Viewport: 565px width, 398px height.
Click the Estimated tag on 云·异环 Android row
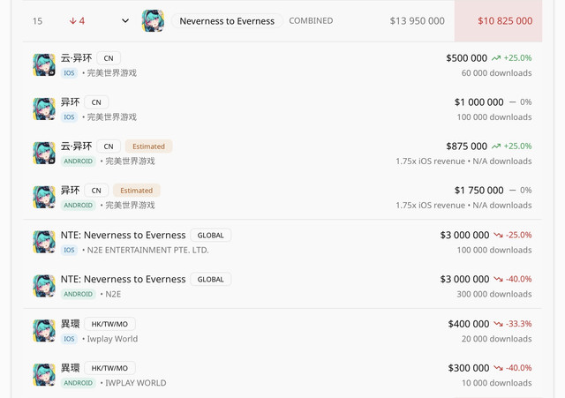coord(148,146)
